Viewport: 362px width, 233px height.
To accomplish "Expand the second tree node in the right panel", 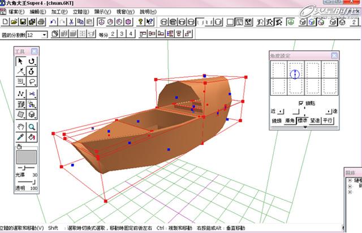I will tap(350, 187).
